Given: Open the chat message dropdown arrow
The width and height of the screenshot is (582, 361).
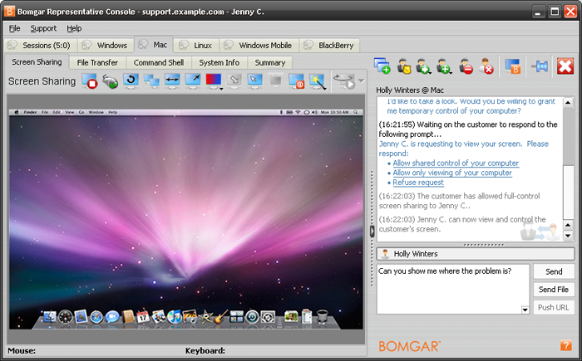Looking at the screenshot, I should pos(525,310).
